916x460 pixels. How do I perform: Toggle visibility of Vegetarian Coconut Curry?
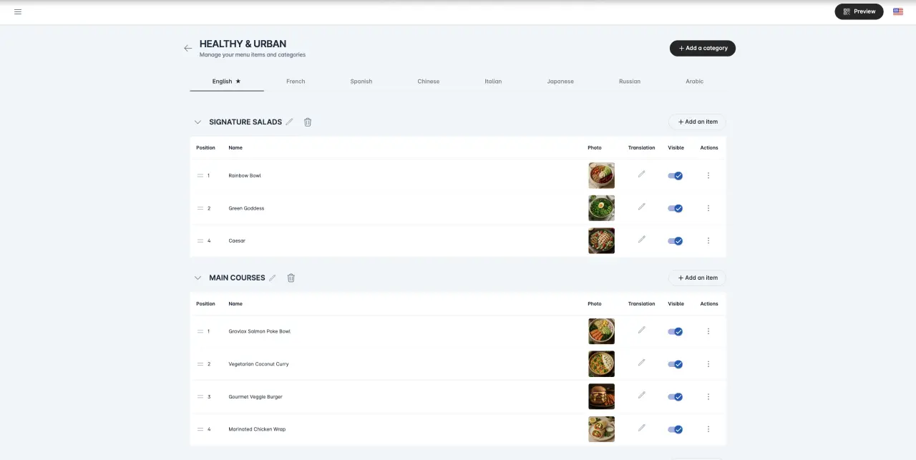pyautogui.click(x=676, y=364)
